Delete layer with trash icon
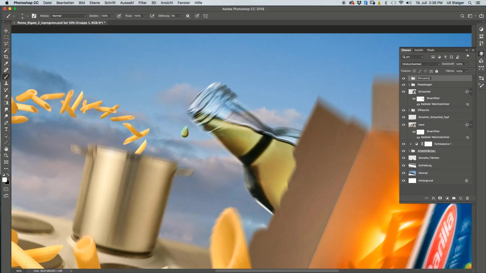The height and width of the screenshot is (273, 486). point(468,198)
